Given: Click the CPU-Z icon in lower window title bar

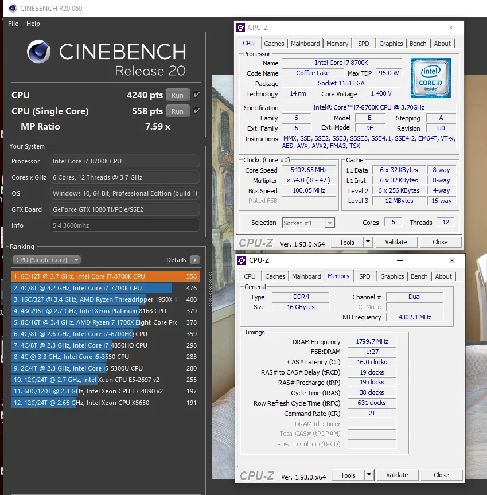Looking at the screenshot, I should point(241,260).
